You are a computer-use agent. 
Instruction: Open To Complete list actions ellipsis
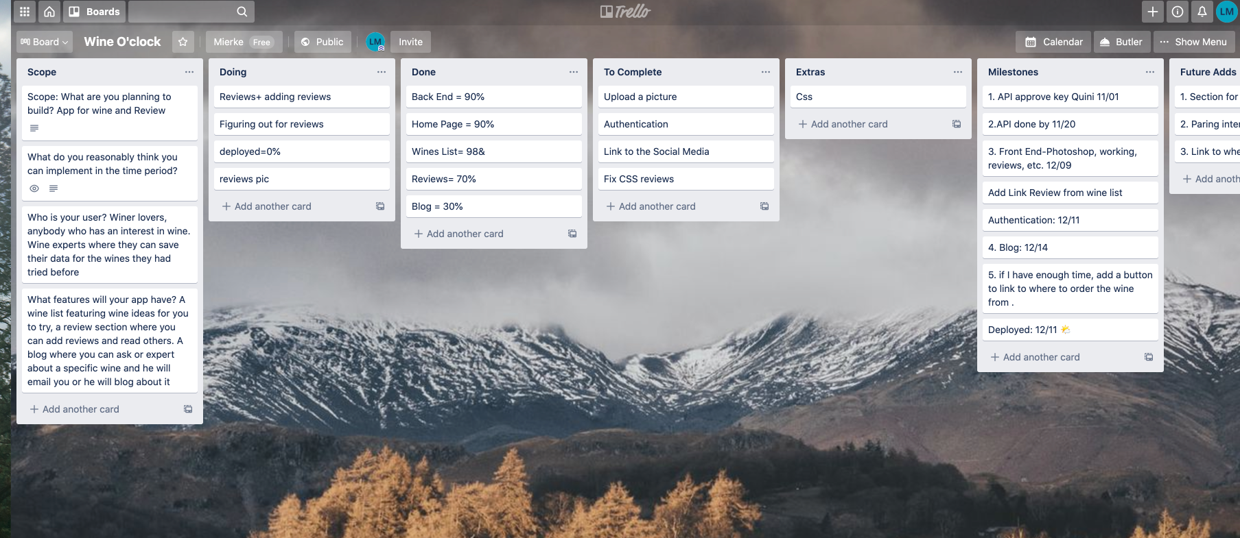pos(766,72)
